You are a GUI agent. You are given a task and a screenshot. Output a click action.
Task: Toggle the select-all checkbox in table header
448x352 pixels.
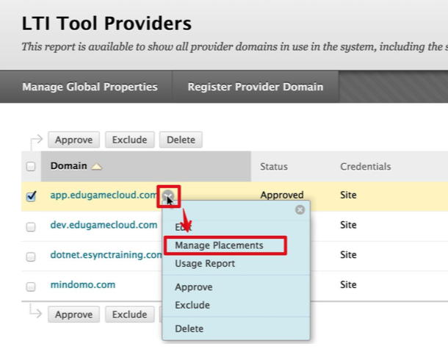[x=31, y=167]
